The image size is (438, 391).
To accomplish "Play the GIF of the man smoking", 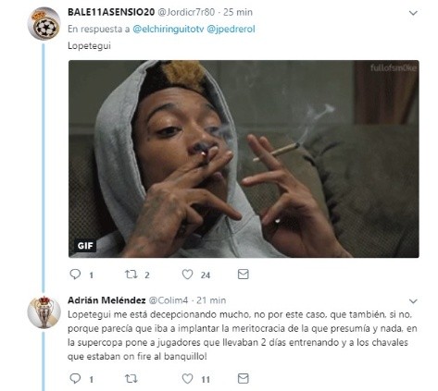I will point(244,159).
